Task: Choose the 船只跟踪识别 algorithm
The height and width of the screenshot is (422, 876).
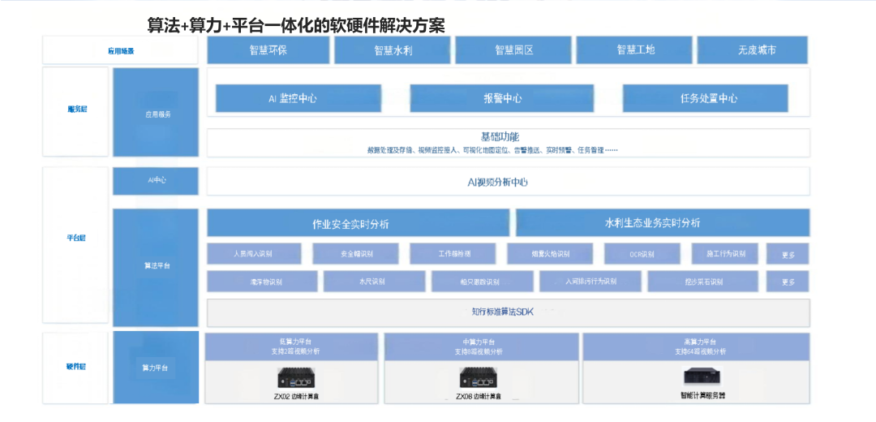Action: pyautogui.click(x=482, y=281)
